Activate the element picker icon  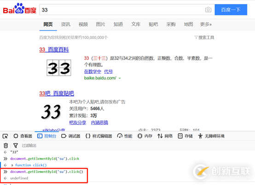[x=5, y=136]
